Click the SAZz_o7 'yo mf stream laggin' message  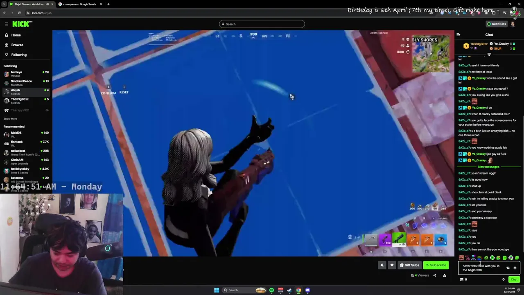477,173
